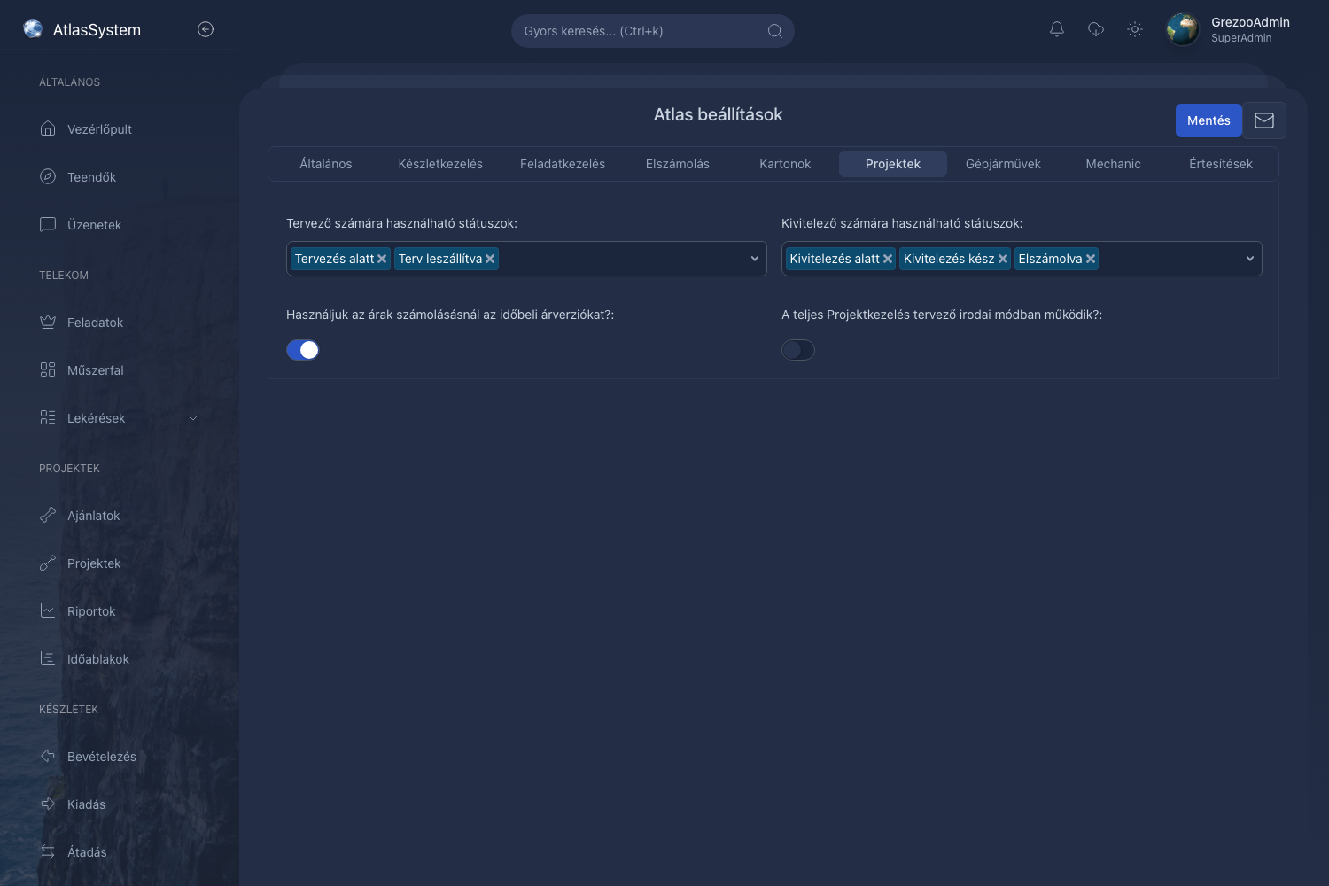
Task: Open the notifications bell
Action: coord(1057,29)
